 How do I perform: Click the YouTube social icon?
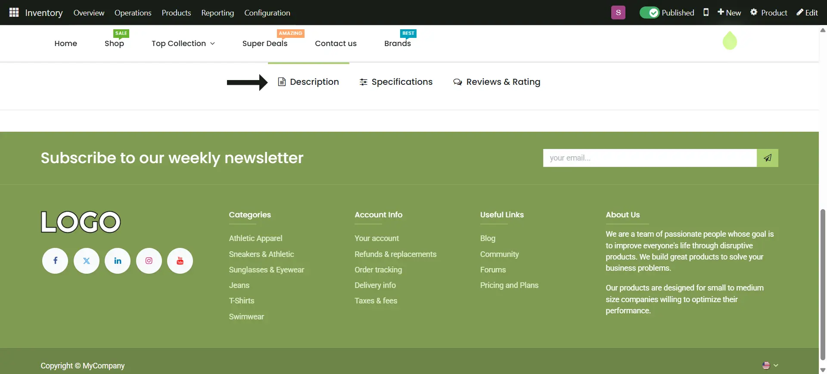point(180,261)
